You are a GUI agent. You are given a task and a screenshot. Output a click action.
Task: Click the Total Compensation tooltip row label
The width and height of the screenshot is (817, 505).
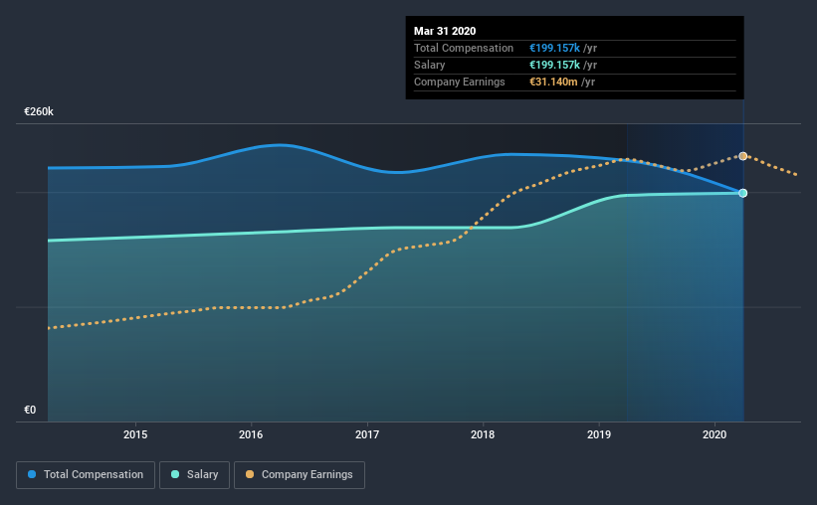tap(464, 48)
